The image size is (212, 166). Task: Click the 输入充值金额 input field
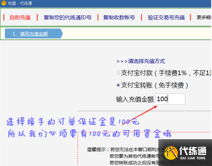pos(170,99)
